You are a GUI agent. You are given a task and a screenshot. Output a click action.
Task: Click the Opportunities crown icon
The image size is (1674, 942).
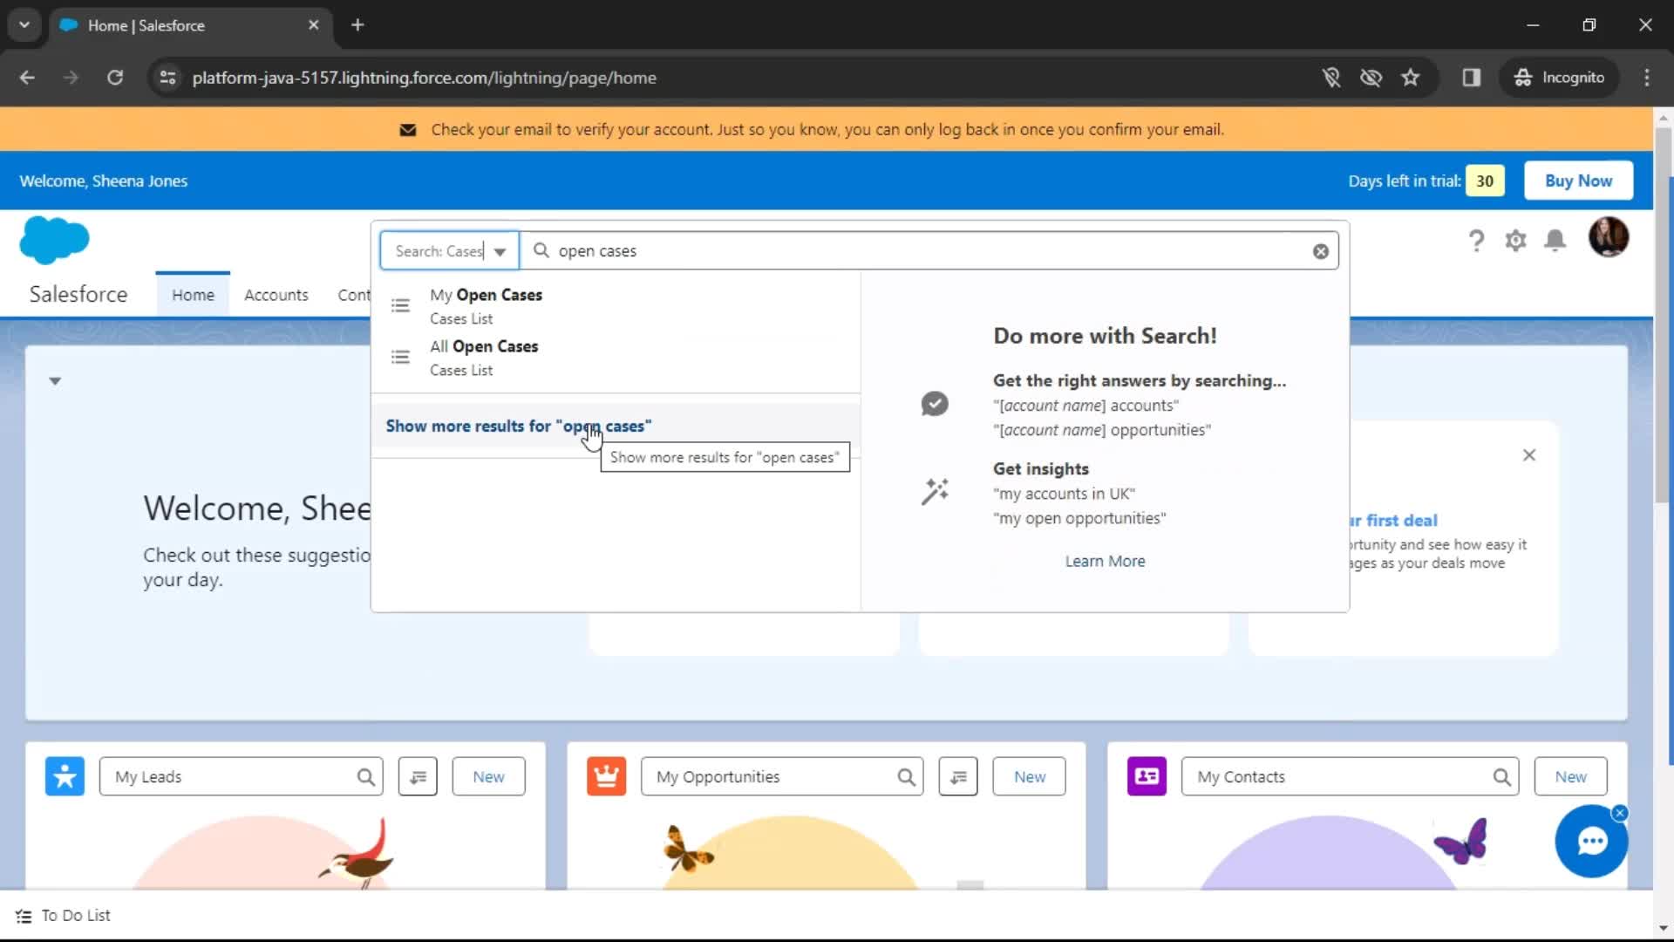pyautogui.click(x=606, y=776)
